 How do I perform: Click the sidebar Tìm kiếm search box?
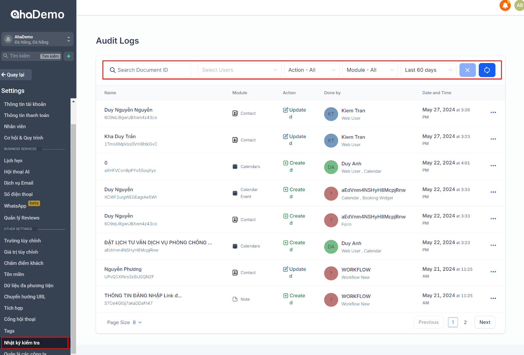click(x=31, y=56)
